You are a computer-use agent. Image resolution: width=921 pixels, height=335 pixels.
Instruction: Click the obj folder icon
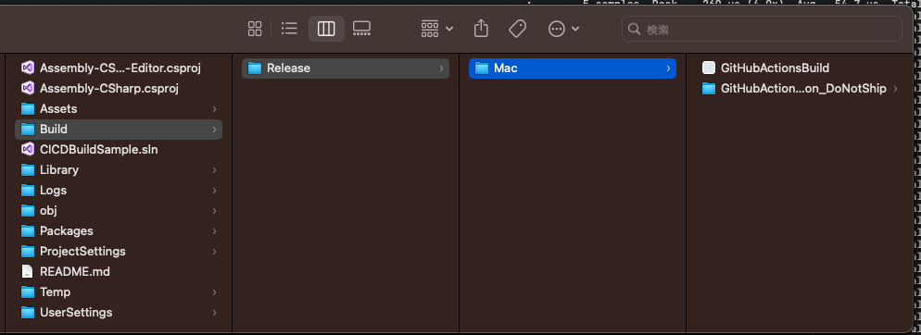click(x=28, y=211)
